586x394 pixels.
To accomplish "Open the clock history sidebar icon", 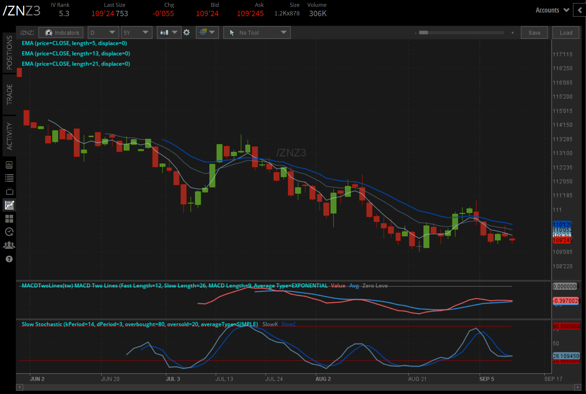I will [9, 232].
